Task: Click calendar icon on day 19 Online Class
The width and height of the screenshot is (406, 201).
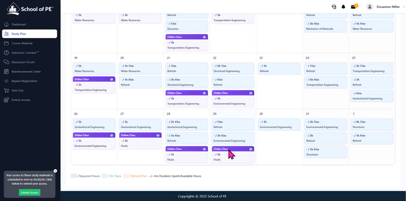Action: [112, 79]
